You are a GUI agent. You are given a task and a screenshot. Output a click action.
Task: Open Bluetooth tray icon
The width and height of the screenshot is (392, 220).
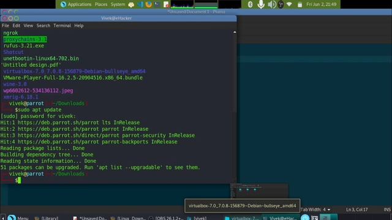[250, 4]
